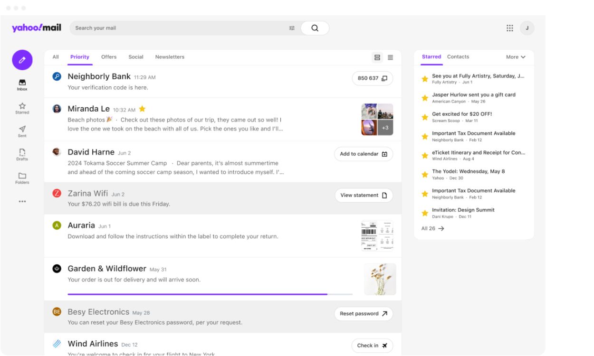Open the More dropdown in Starred panel
This screenshot has height=356, width=594.
coord(516,56)
